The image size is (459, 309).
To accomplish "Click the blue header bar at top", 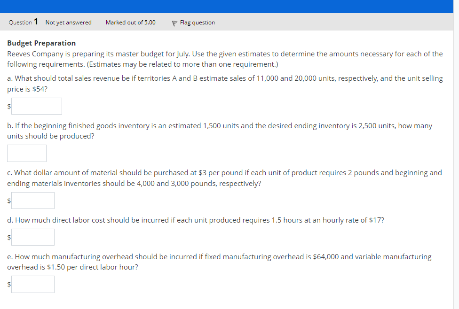I will click(229, 6).
